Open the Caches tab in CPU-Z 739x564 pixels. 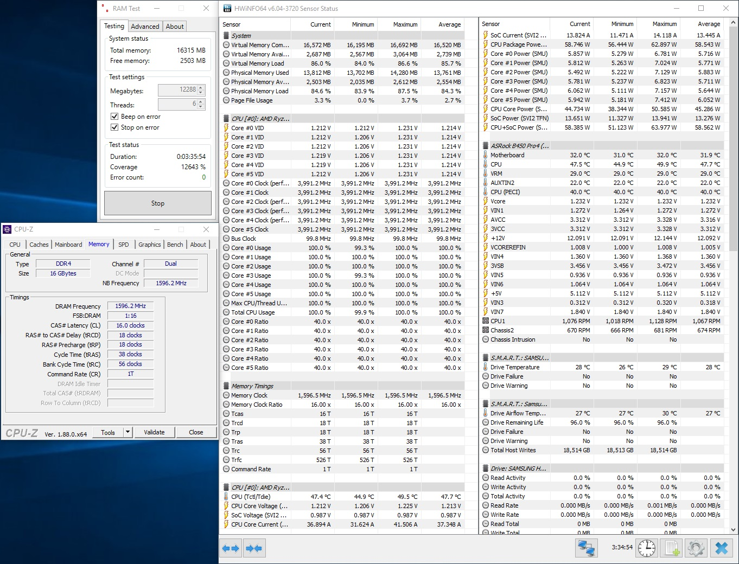coord(39,245)
